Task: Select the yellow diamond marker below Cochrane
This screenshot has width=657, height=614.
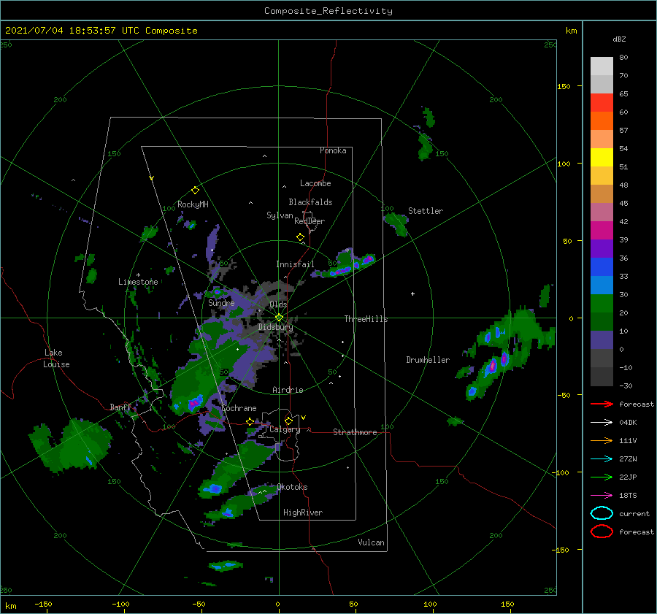Action: pyautogui.click(x=250, y=422)
